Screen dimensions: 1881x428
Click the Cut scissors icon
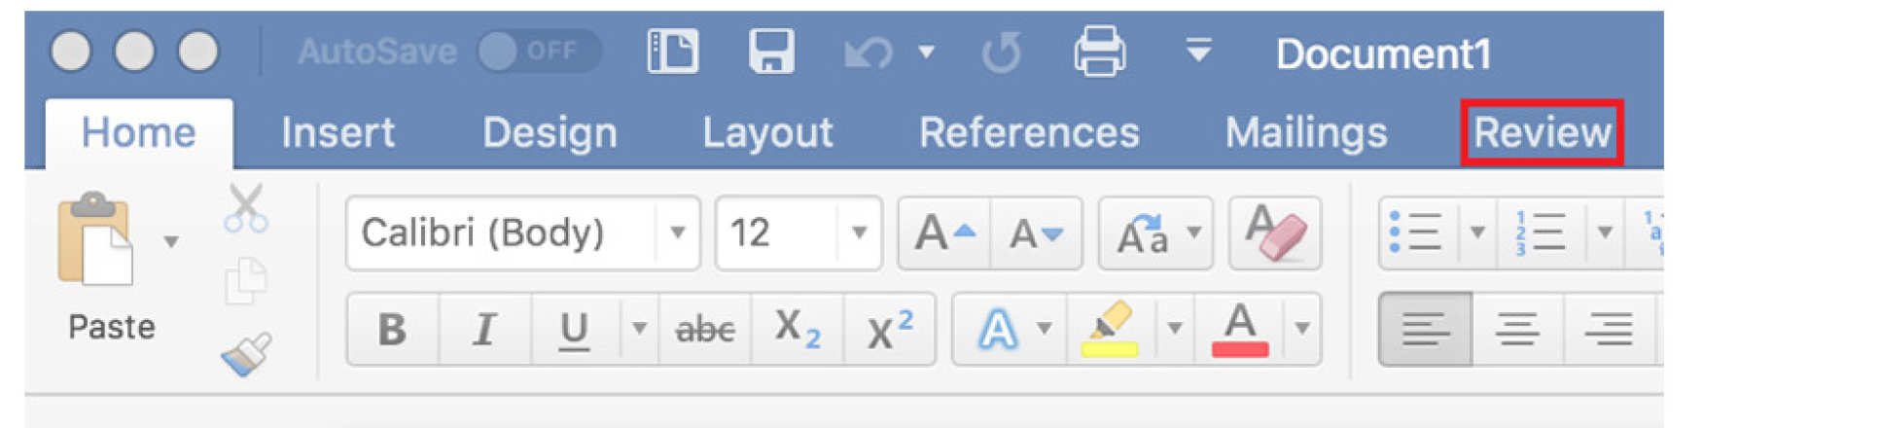245,209
